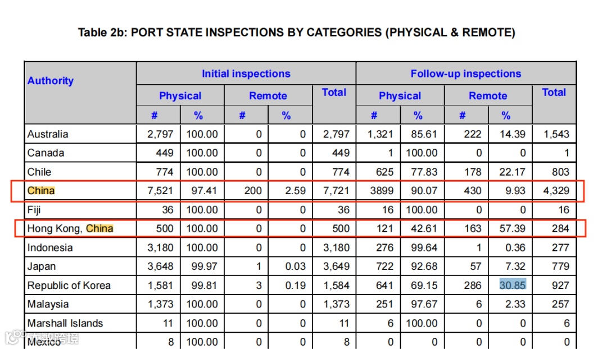
Task: Select the Australia row label
Action: [48, 134]
